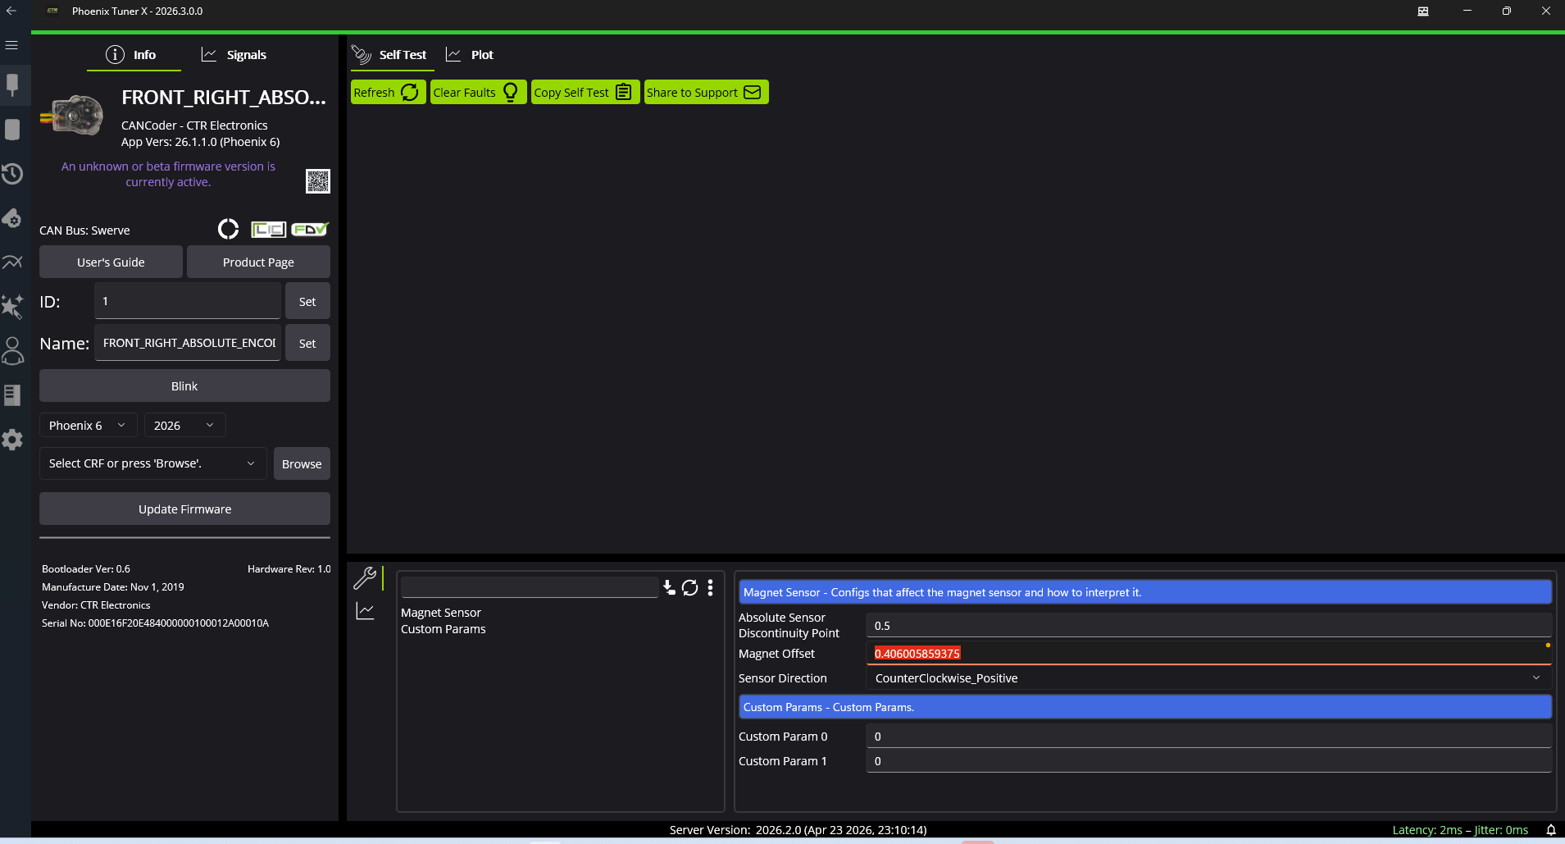
Task: Click the Absolute Sensor Discontinuity Point field
Action: pos(1208,625)
